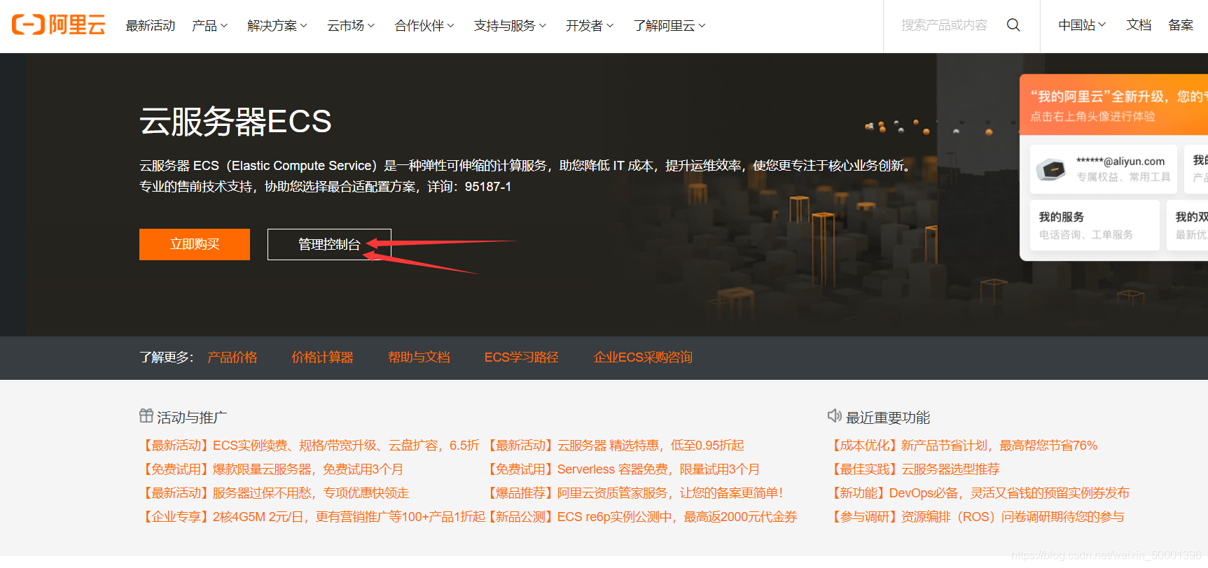Open the 企业ECS采购咨询 link

643,357
